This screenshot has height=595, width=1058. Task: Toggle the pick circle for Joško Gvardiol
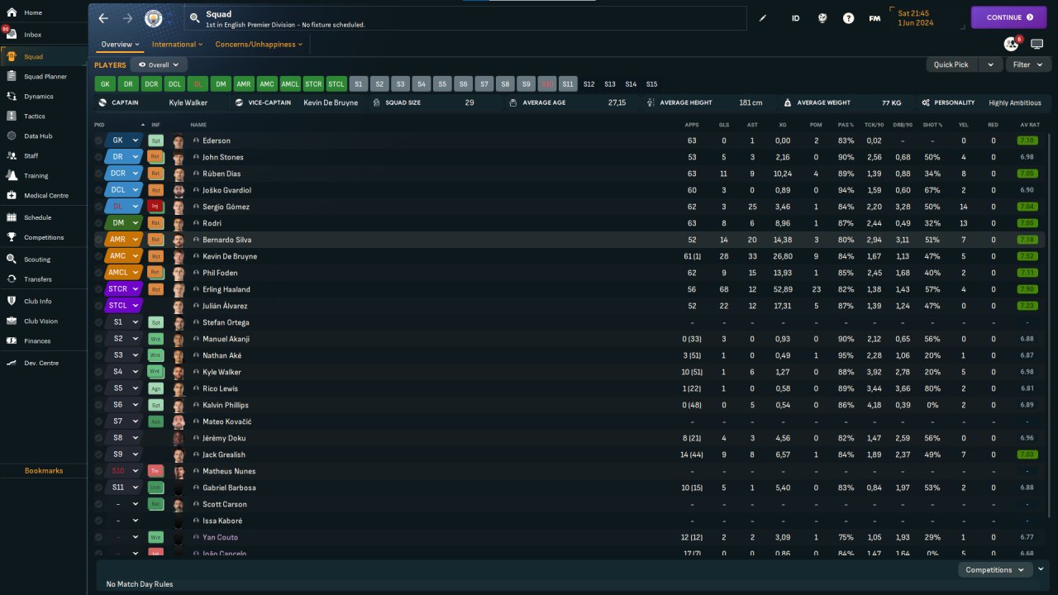(99, 190)
